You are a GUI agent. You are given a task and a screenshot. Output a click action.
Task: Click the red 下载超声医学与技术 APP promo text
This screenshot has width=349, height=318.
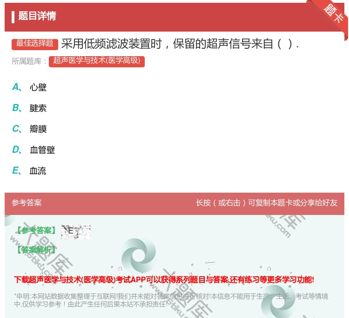point(164,279)
